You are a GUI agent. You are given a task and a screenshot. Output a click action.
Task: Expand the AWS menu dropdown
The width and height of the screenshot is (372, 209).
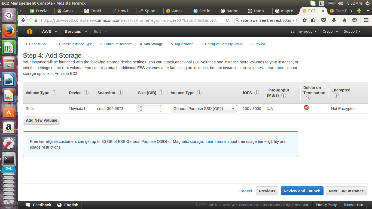[49, 32]
